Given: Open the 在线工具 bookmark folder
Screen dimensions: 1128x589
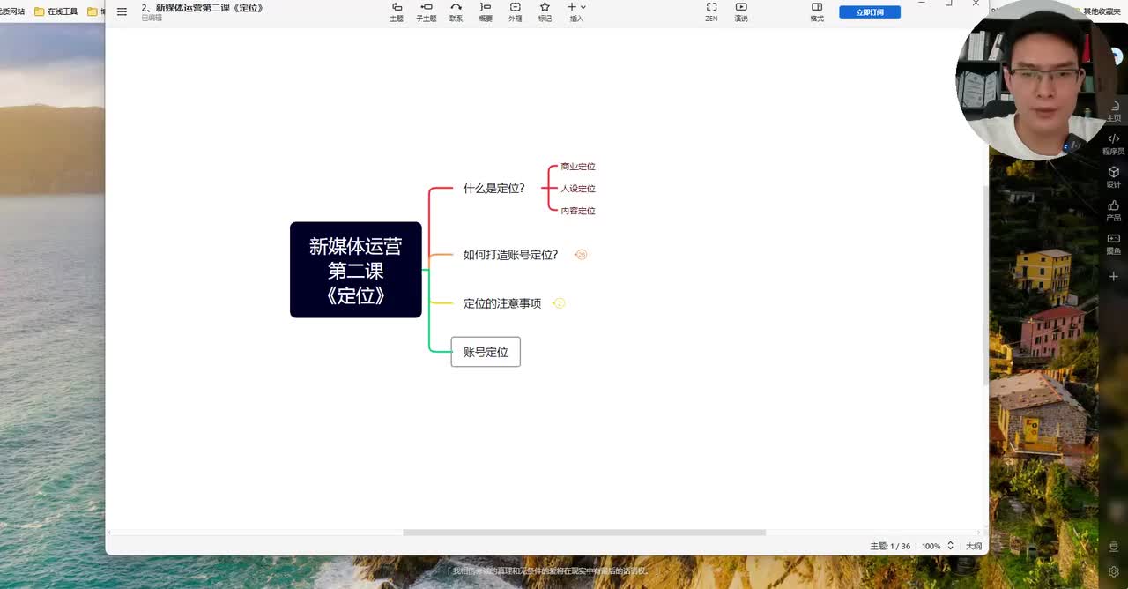Looking at the screenshot, I should click(56, 11).
